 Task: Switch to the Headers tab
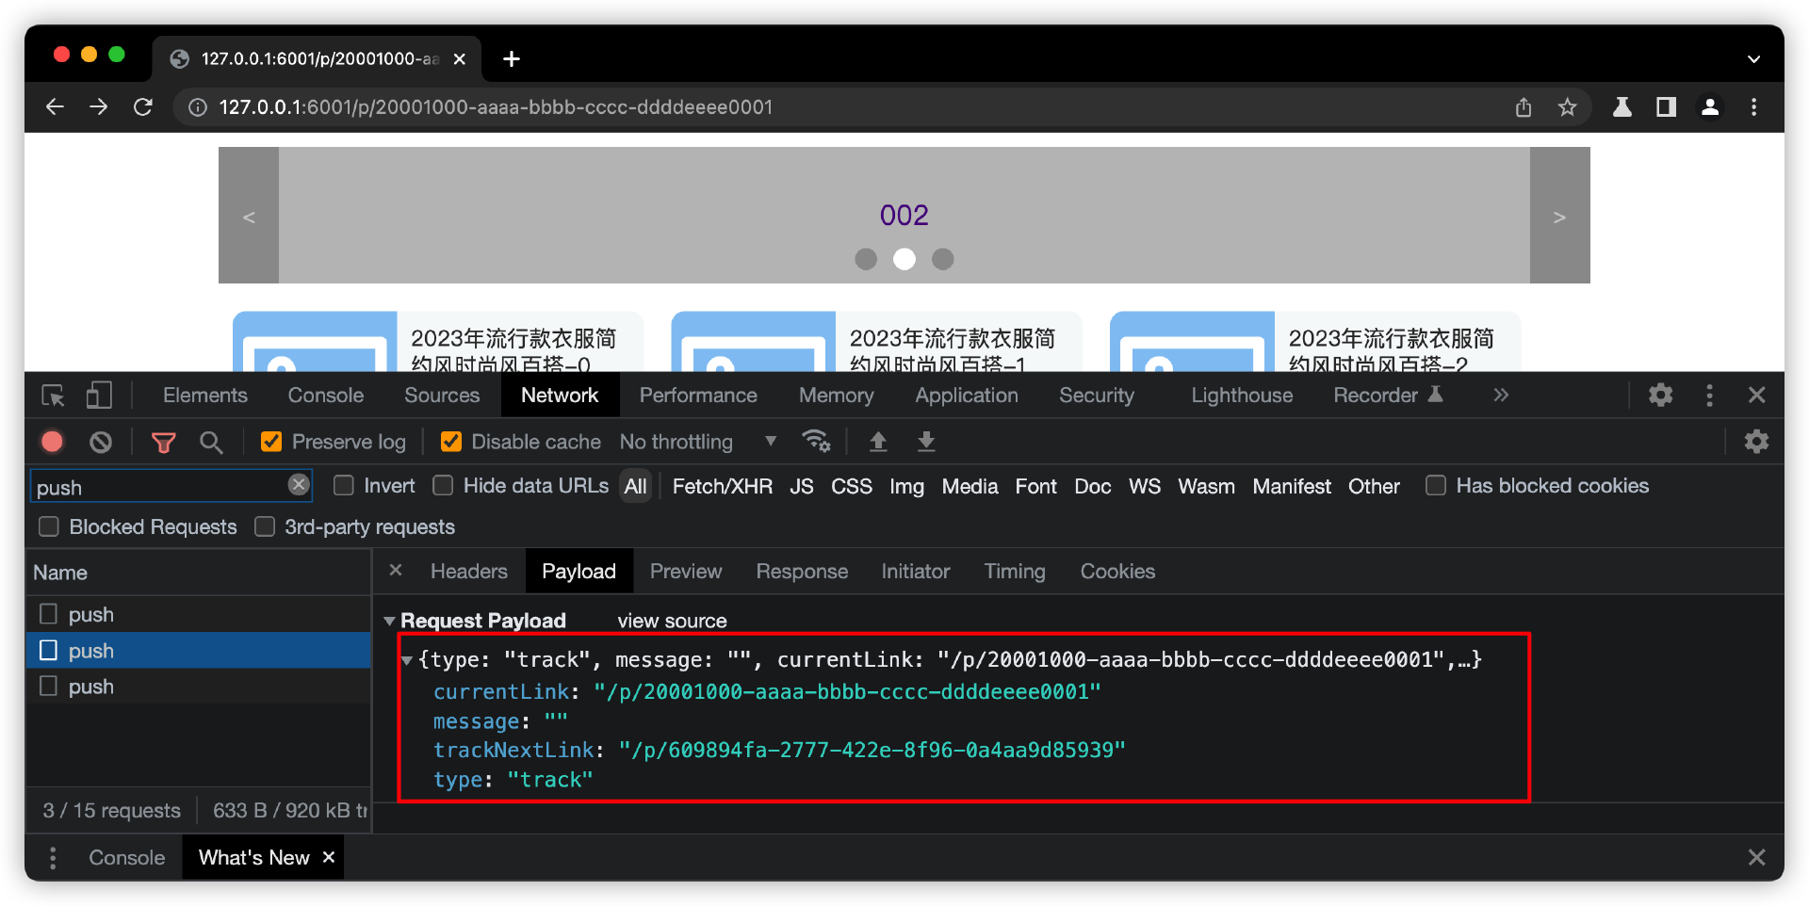(x=468, y=572)
